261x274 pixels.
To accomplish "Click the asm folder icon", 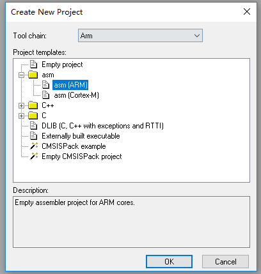I will click(33, 75).
